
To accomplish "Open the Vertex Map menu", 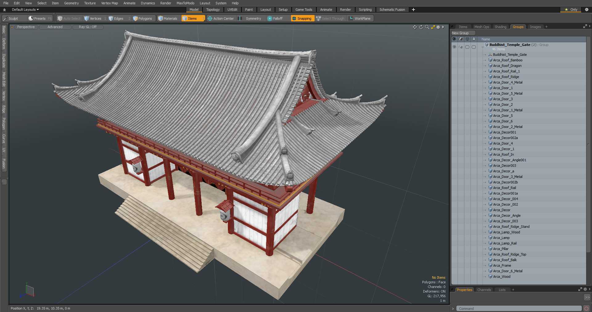I will point(109,3).
